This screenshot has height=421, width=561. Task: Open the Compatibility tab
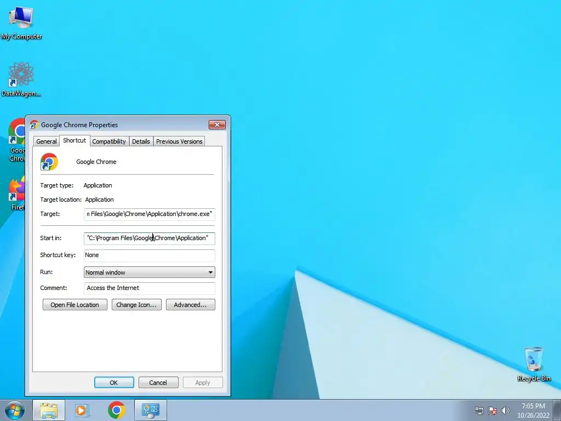click(109, 141)
